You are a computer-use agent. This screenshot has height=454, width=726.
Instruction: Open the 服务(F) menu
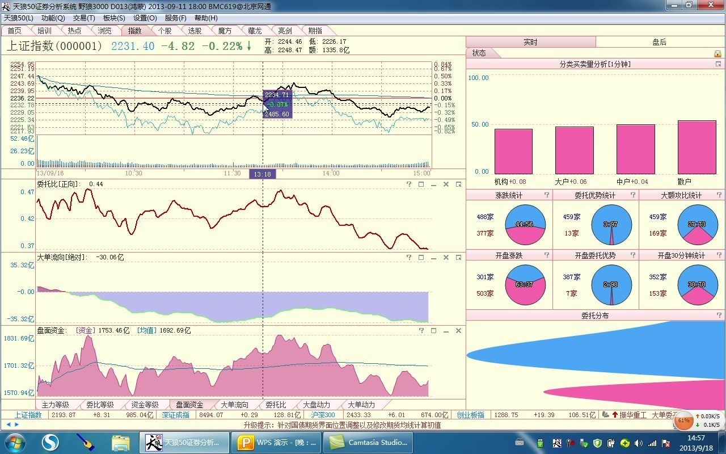(x=176, y=18)
